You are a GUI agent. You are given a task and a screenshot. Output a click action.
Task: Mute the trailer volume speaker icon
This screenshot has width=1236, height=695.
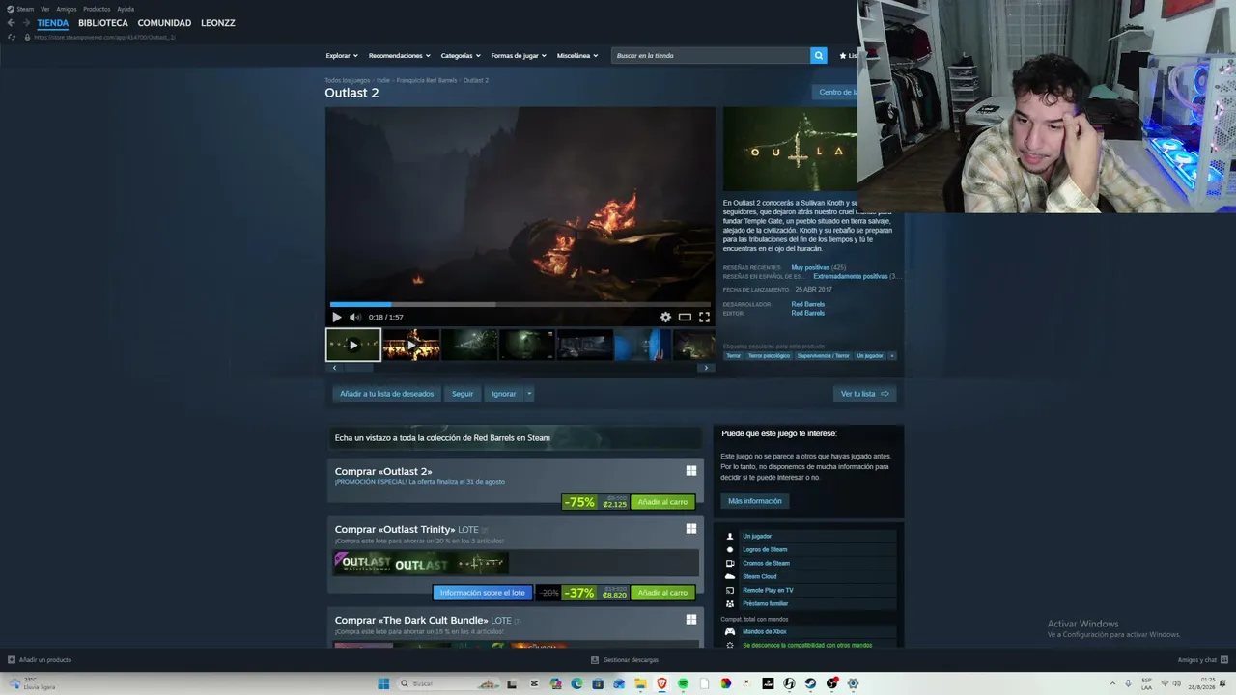(354, 317)
